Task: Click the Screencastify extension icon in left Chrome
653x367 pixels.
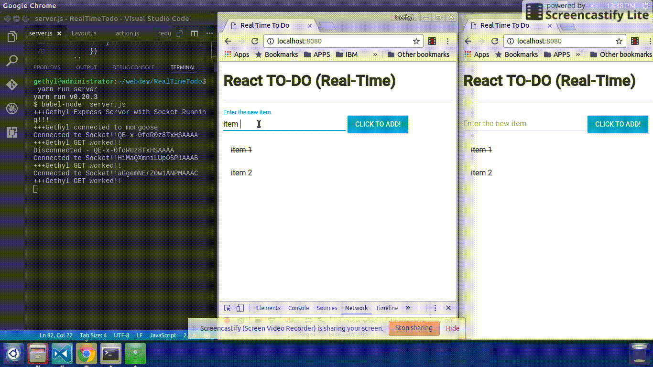Action: (432, 41)
